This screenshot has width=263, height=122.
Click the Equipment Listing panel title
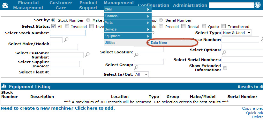[30, 86]
